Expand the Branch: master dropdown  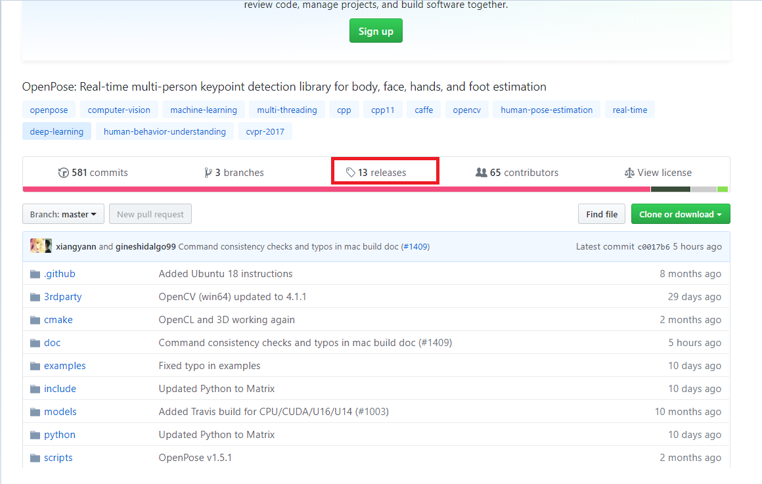click(63, 214)
